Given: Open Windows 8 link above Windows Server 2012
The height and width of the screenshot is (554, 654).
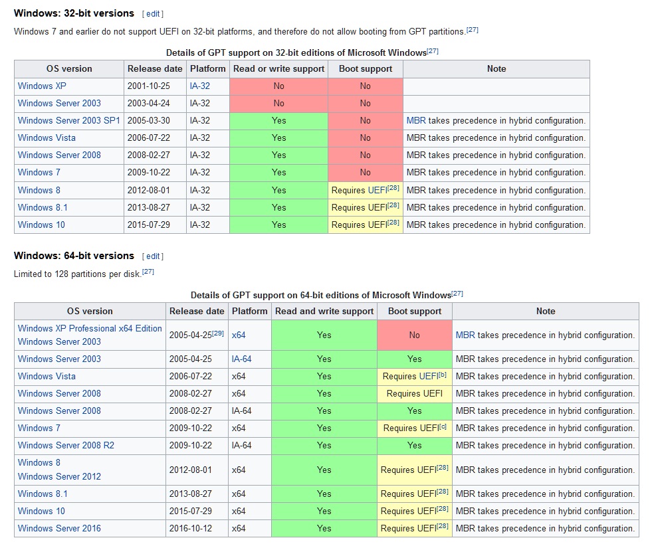Looking at the screenshot, I should coord(39,463).
